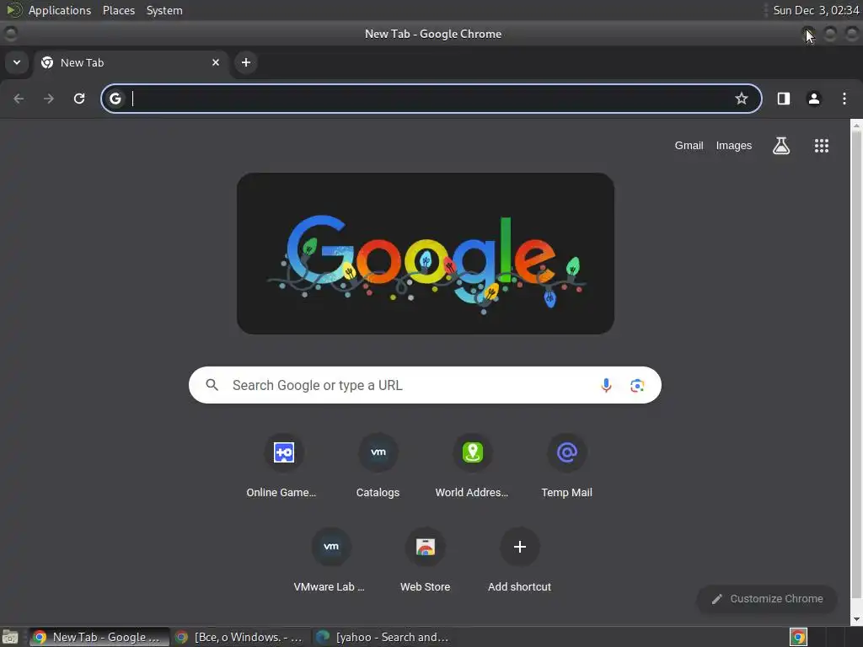
Task: Reload the page
Action: (79, 99)
